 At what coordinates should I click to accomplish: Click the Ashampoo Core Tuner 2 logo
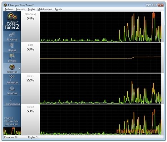[x=12, y=21]
